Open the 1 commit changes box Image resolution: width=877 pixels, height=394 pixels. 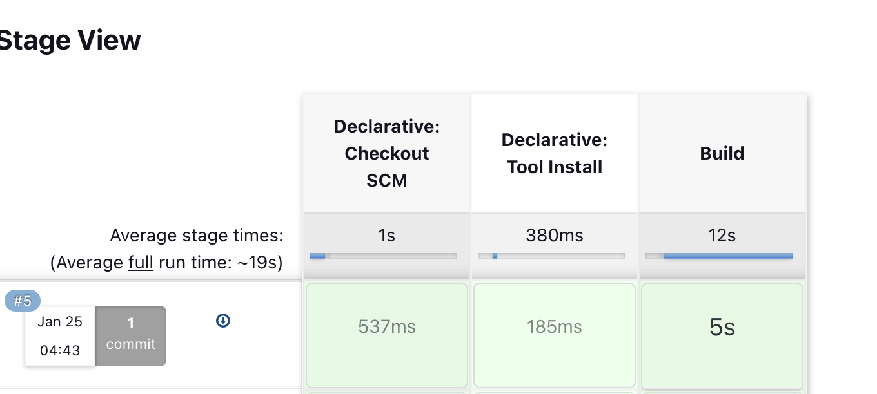(x=131, y=336)
